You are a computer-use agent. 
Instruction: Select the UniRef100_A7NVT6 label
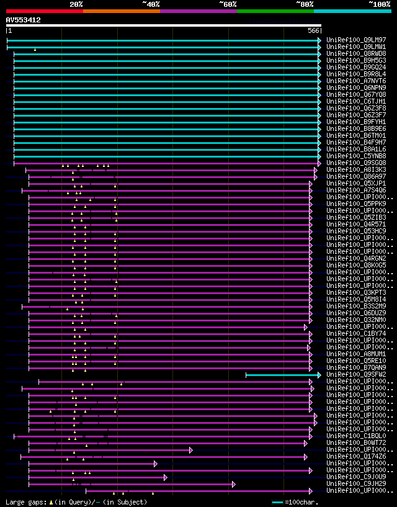coord(356,81)
